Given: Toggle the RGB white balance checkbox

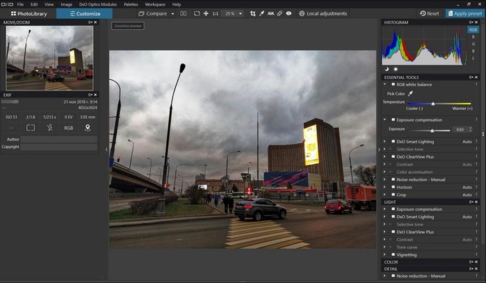Looking at the screenshot, I should (393, 85).
